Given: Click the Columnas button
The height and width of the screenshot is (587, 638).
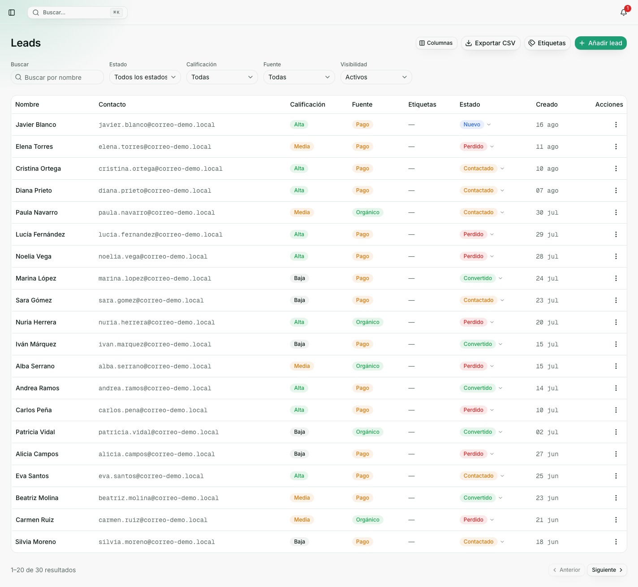Looking at the screenshot, I should 436,43.
